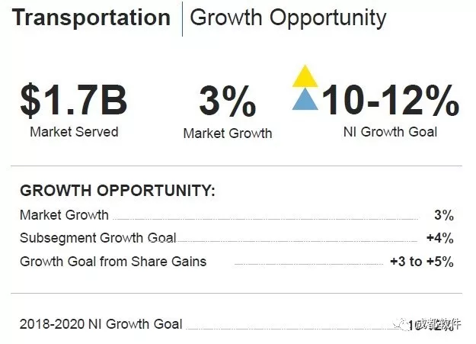Click the Growth Opportunity heading
Image resolution: width=476 pixels, height=344 pixels.
(x=288, y=18)
